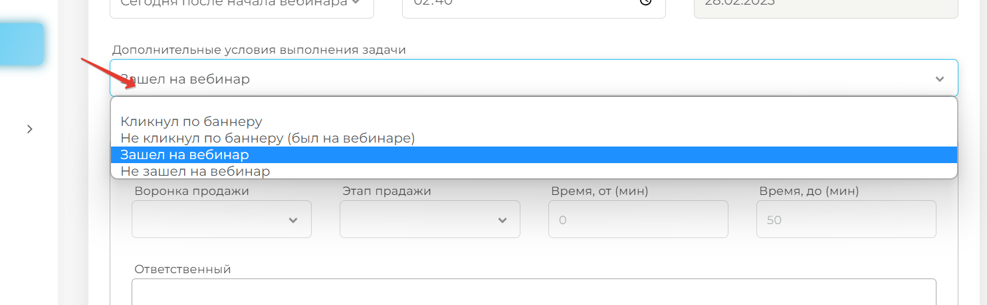Focus the time input showing 02:40

[x=518, y=3]
